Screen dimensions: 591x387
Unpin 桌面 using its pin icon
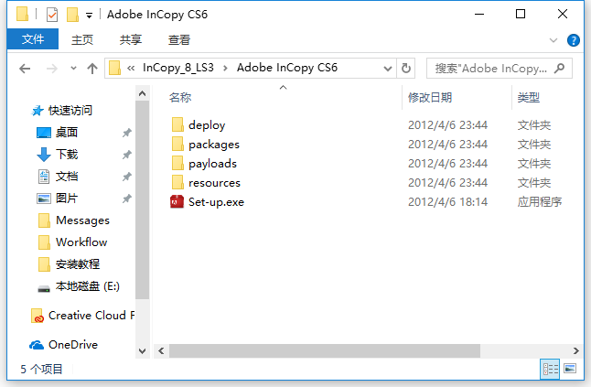127,133
